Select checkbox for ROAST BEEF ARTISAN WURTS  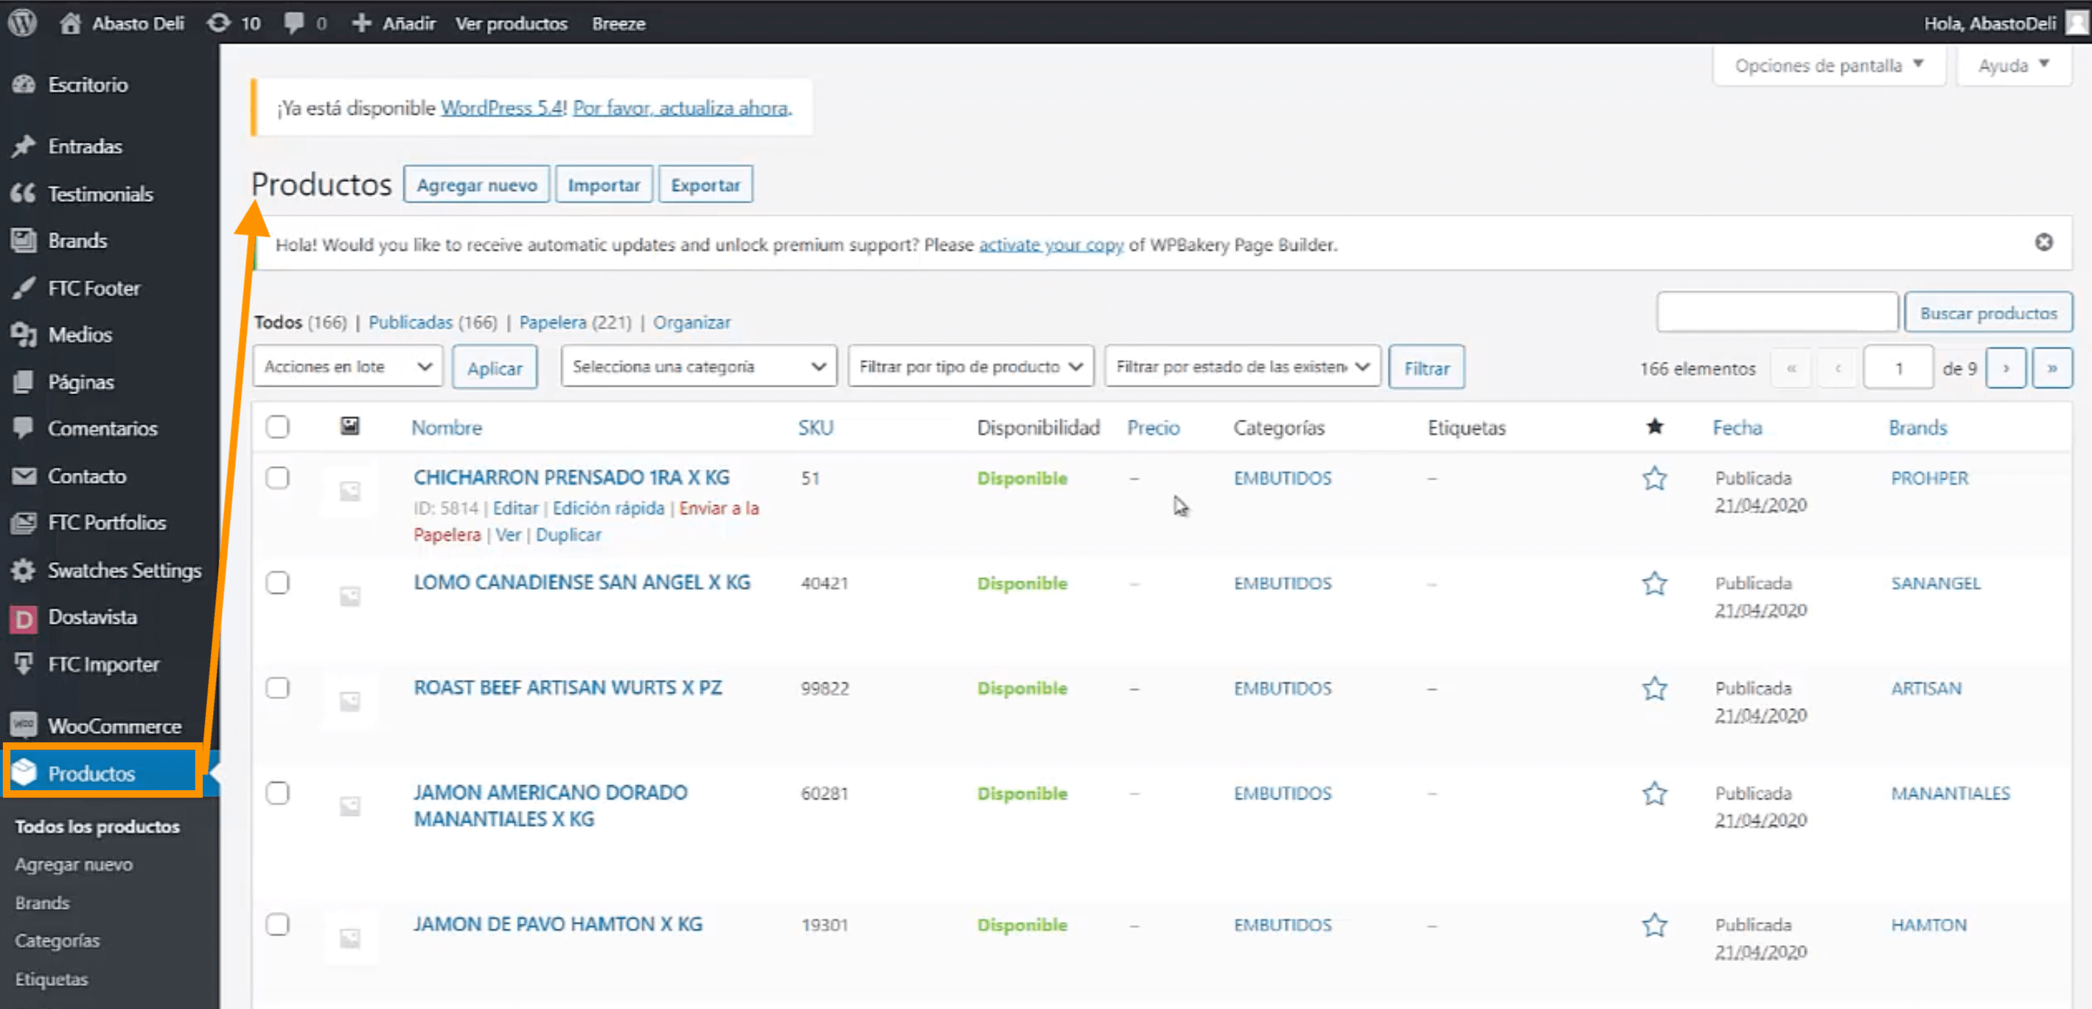278,688
